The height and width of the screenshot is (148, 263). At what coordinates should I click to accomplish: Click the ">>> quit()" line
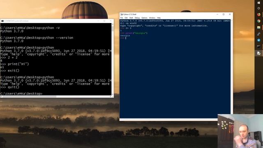pyautogui.click(x=10, y=87)
